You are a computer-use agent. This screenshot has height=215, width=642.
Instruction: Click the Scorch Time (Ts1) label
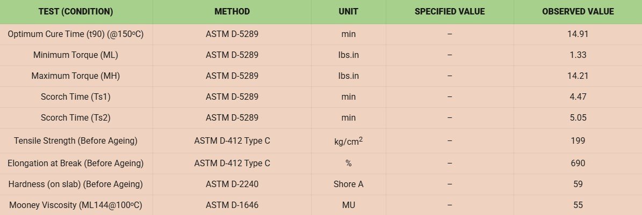coord(76,97)
